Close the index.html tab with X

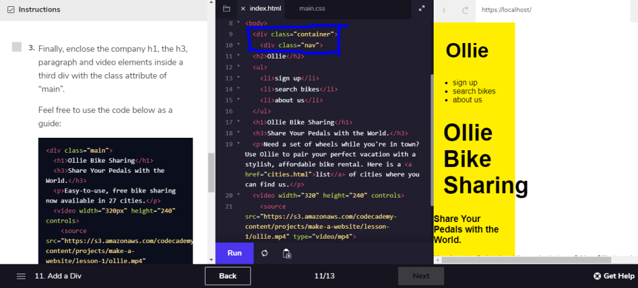coord(243,9)
